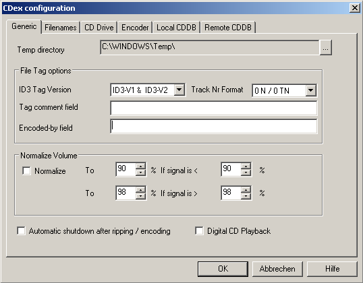Decrease first Normalize To percentage spinner

[x=140, y=172]
